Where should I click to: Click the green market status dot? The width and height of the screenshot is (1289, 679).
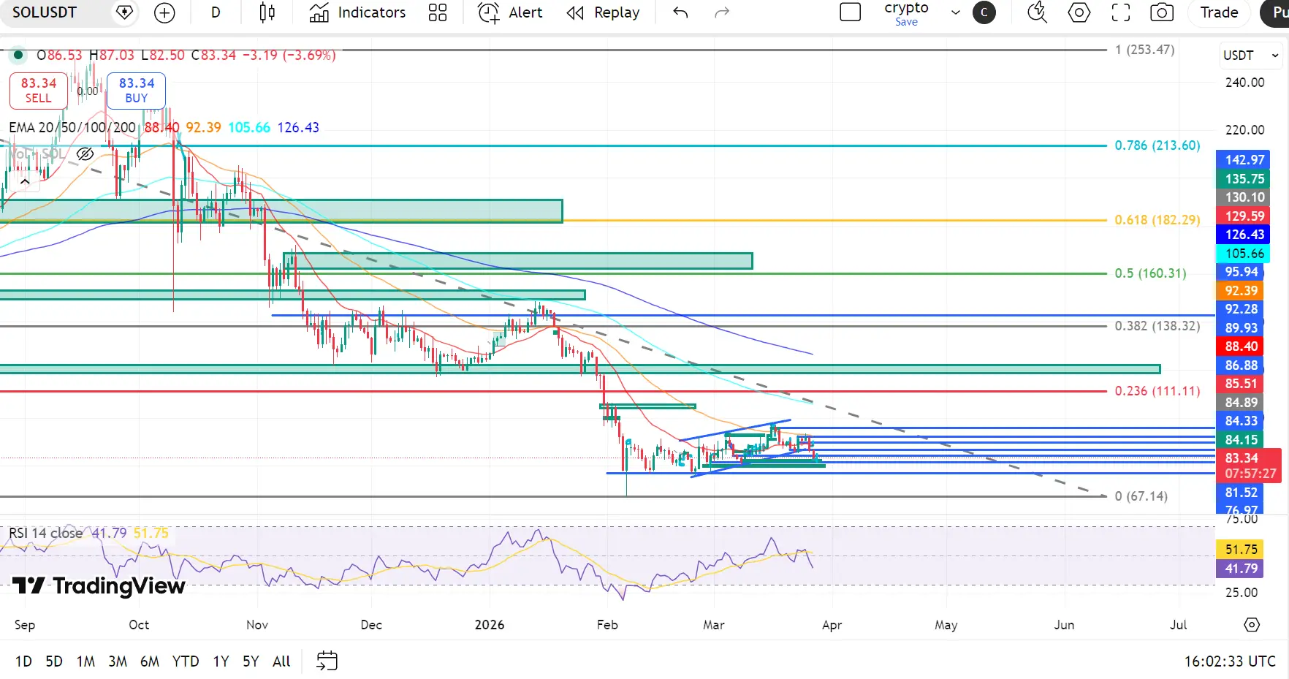tap(18, 55)
